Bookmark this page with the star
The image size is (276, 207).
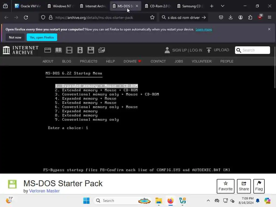pyautogui.click(x=152, y=18)
